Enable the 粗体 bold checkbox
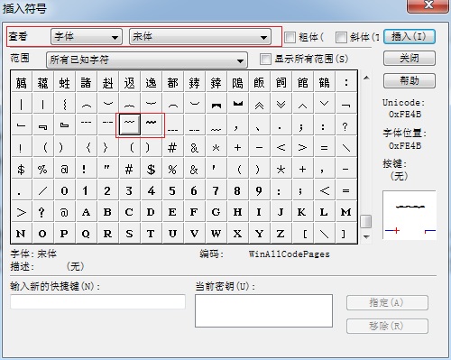 click(x=290, y=37)
